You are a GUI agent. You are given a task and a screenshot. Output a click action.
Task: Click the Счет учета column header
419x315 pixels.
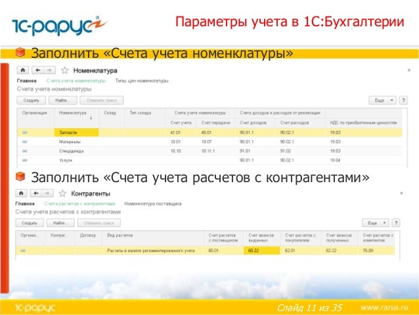point(181,122)
